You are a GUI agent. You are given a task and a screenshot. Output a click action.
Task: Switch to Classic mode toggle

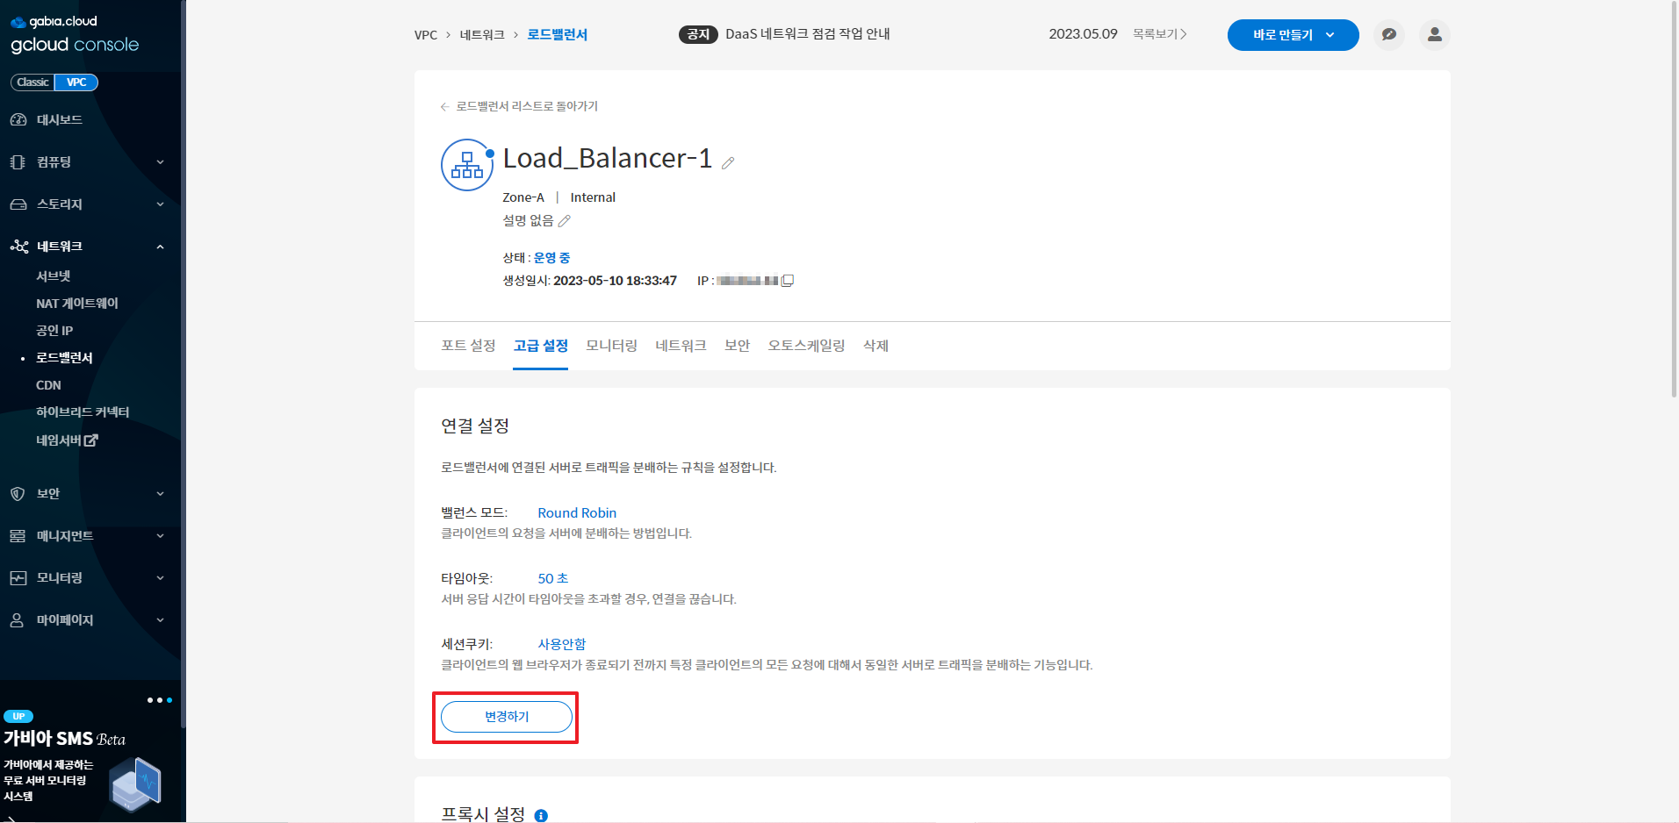click(x=32, y=82)
